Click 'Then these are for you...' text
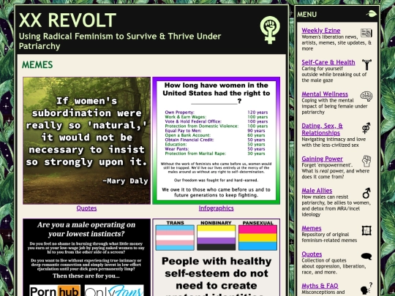395x296 pixels. pyautogui.click(x=86, y=276)
